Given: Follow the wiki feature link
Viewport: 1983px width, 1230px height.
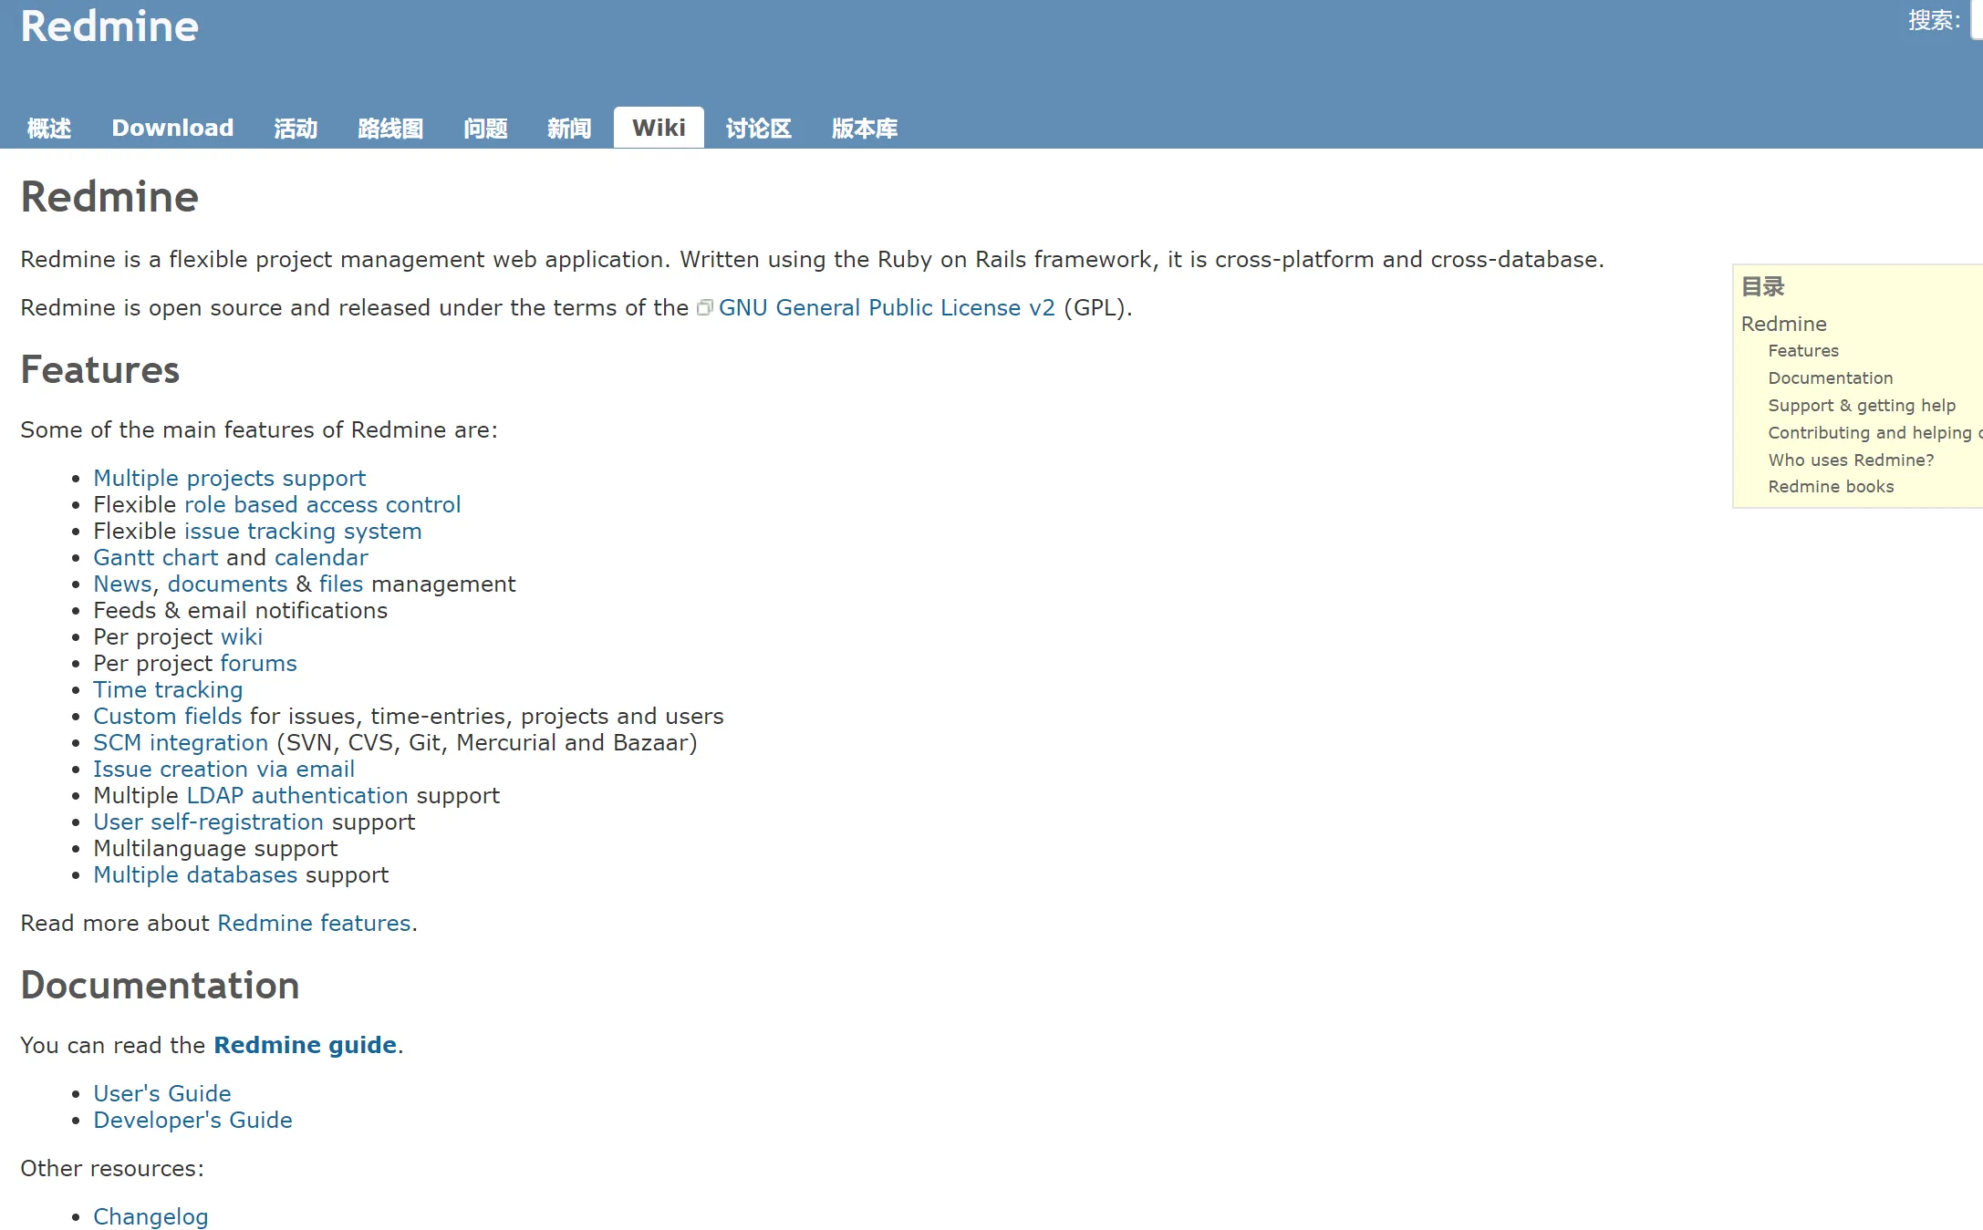Looking at the screenshot, I should click(x=242, y=637).
